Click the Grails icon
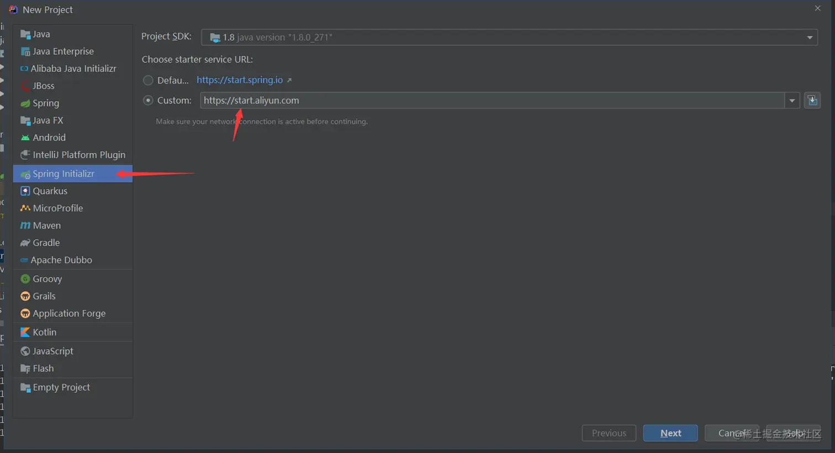The height and width of the screenshot is (453, 835). (x=25, y=296)
